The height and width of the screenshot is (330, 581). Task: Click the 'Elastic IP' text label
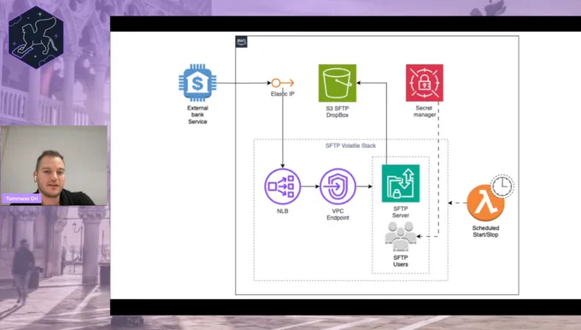283,94
